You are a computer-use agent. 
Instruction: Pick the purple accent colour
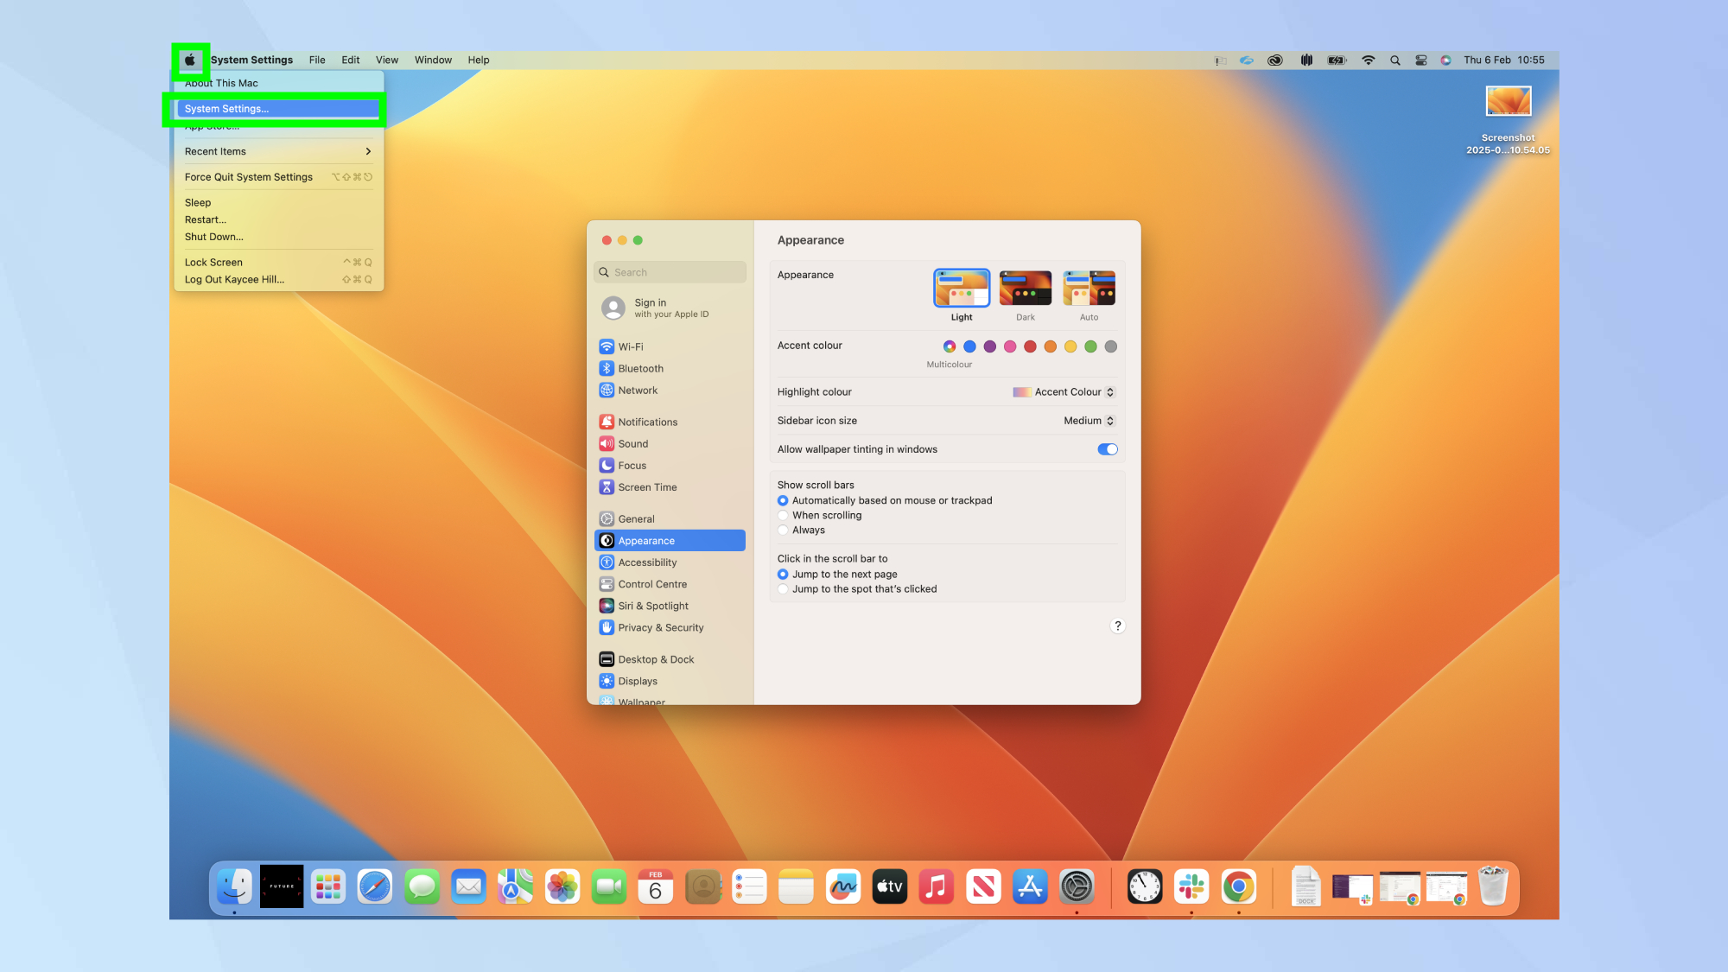pyautogui.click(x=990, y=346)
